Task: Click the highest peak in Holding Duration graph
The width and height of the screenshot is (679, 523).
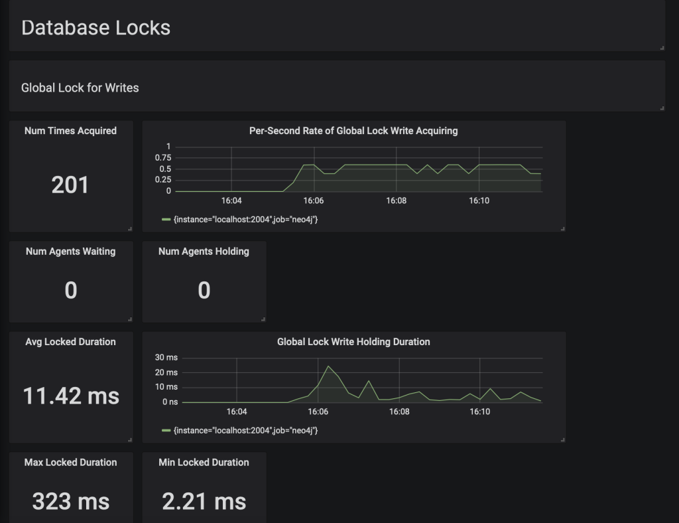Action: click(328, 366)
